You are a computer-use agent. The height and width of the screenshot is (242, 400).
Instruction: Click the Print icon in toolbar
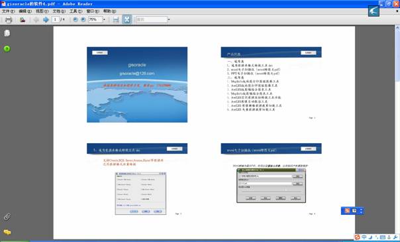point(9,20)
